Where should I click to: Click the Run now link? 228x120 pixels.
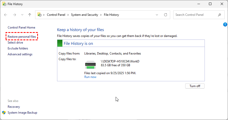click(90, 77)
